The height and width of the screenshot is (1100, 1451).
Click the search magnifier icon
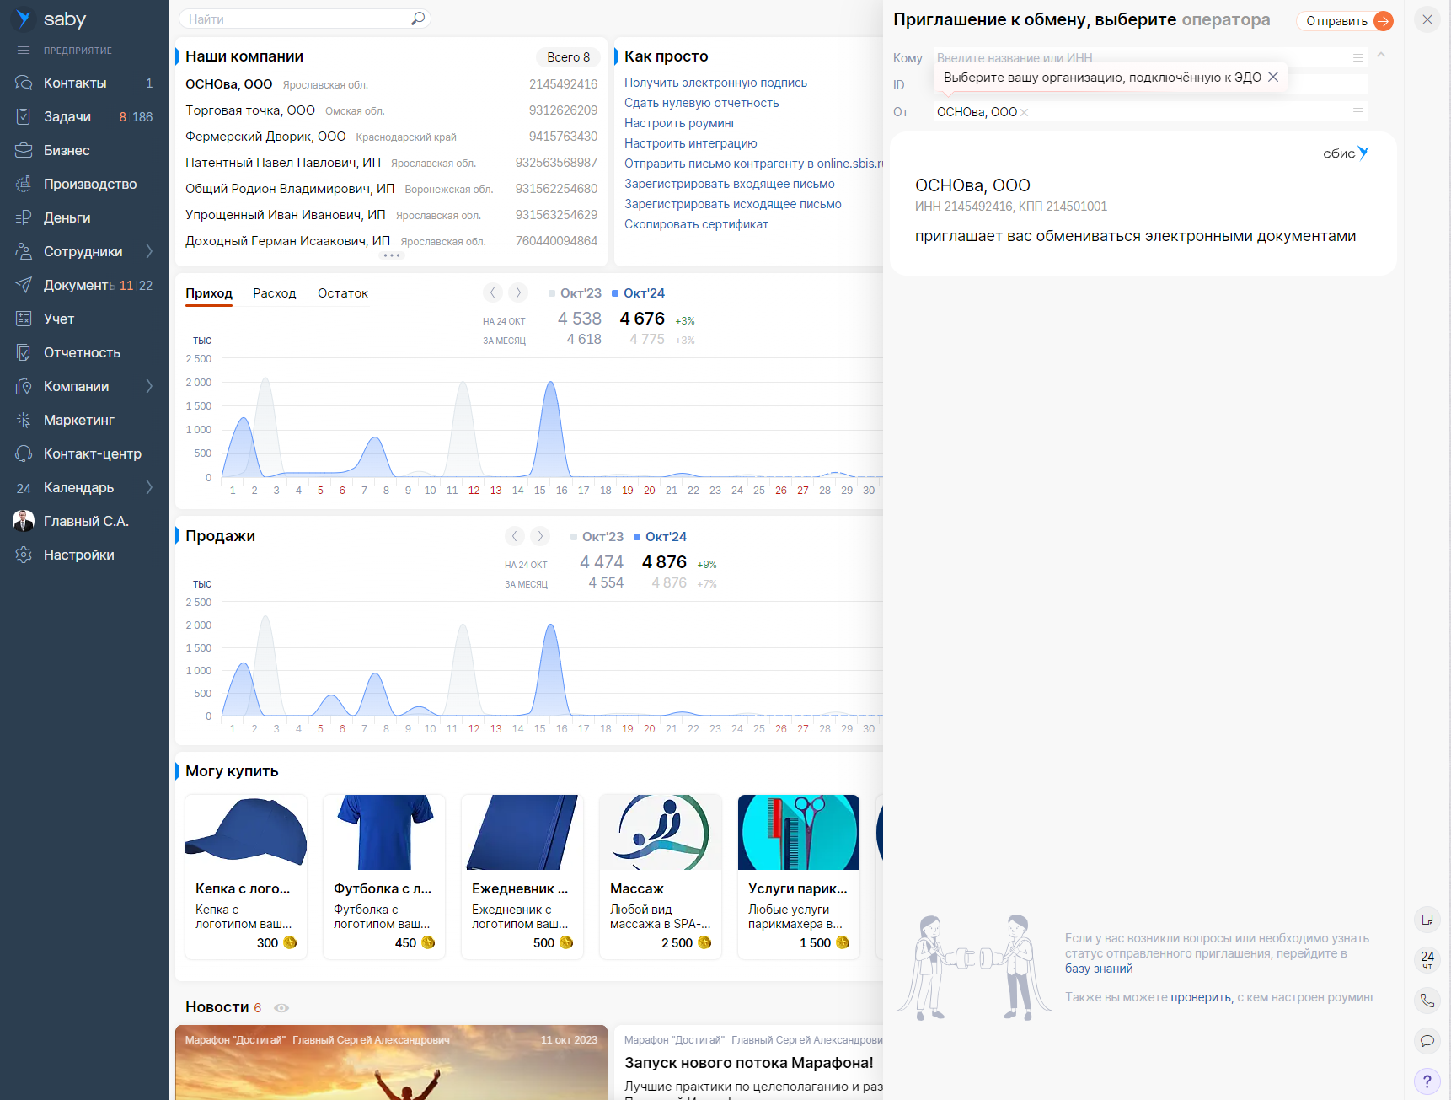coord(417,19)
